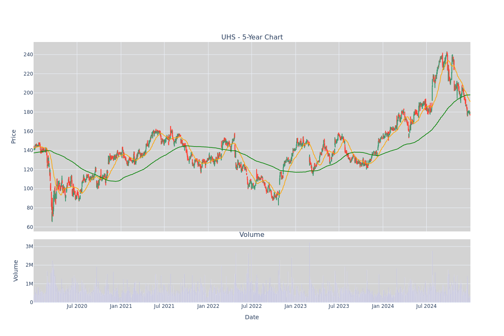Click the 'Jul 2023' date tick label
Viewport: 504px width, 336px height.
(x=339, y=306)
